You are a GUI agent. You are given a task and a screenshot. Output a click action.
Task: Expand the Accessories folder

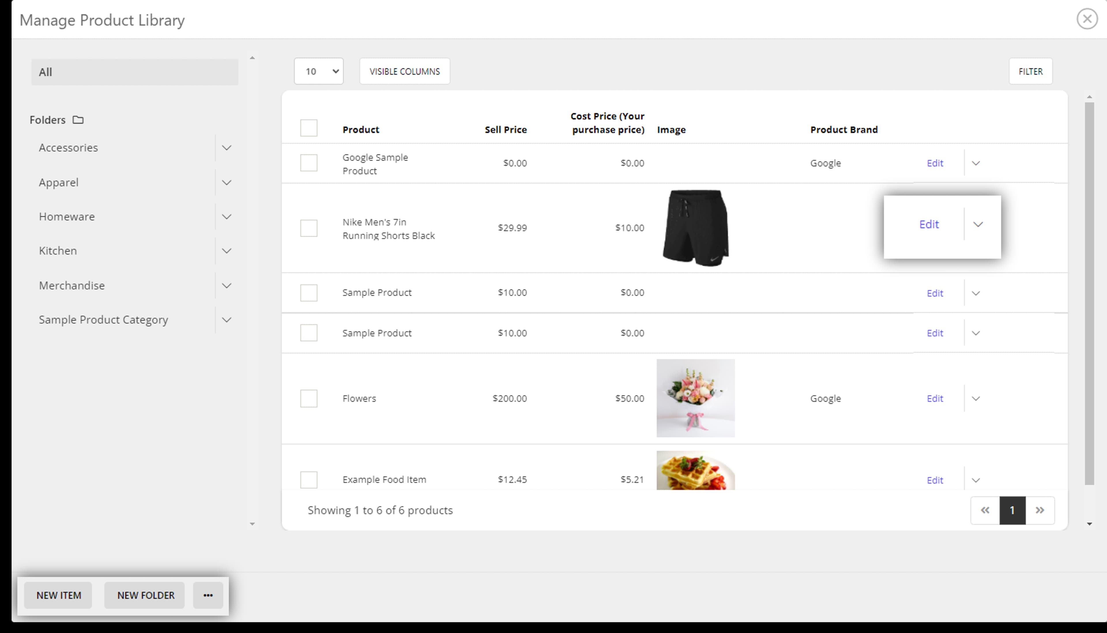(x=227, y=148)
